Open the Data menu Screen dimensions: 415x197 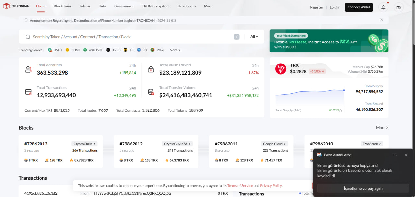(102, 6)
